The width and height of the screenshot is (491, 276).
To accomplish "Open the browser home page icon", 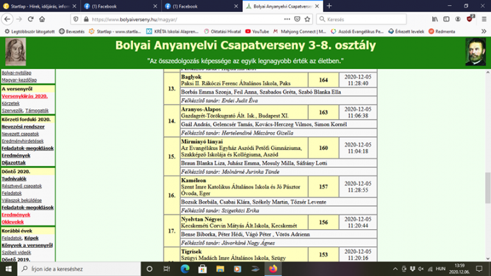I will 42,19.
